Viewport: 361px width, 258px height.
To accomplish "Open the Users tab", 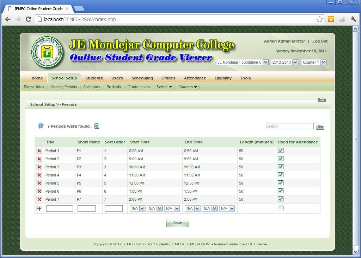I will tap(117, 78).
